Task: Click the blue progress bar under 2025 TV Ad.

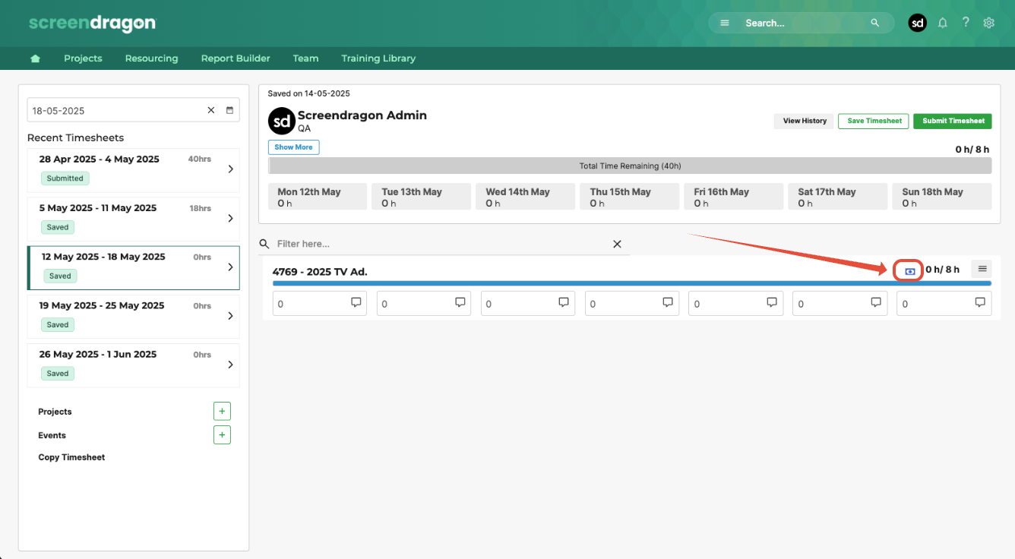Action: click(631, 283)
